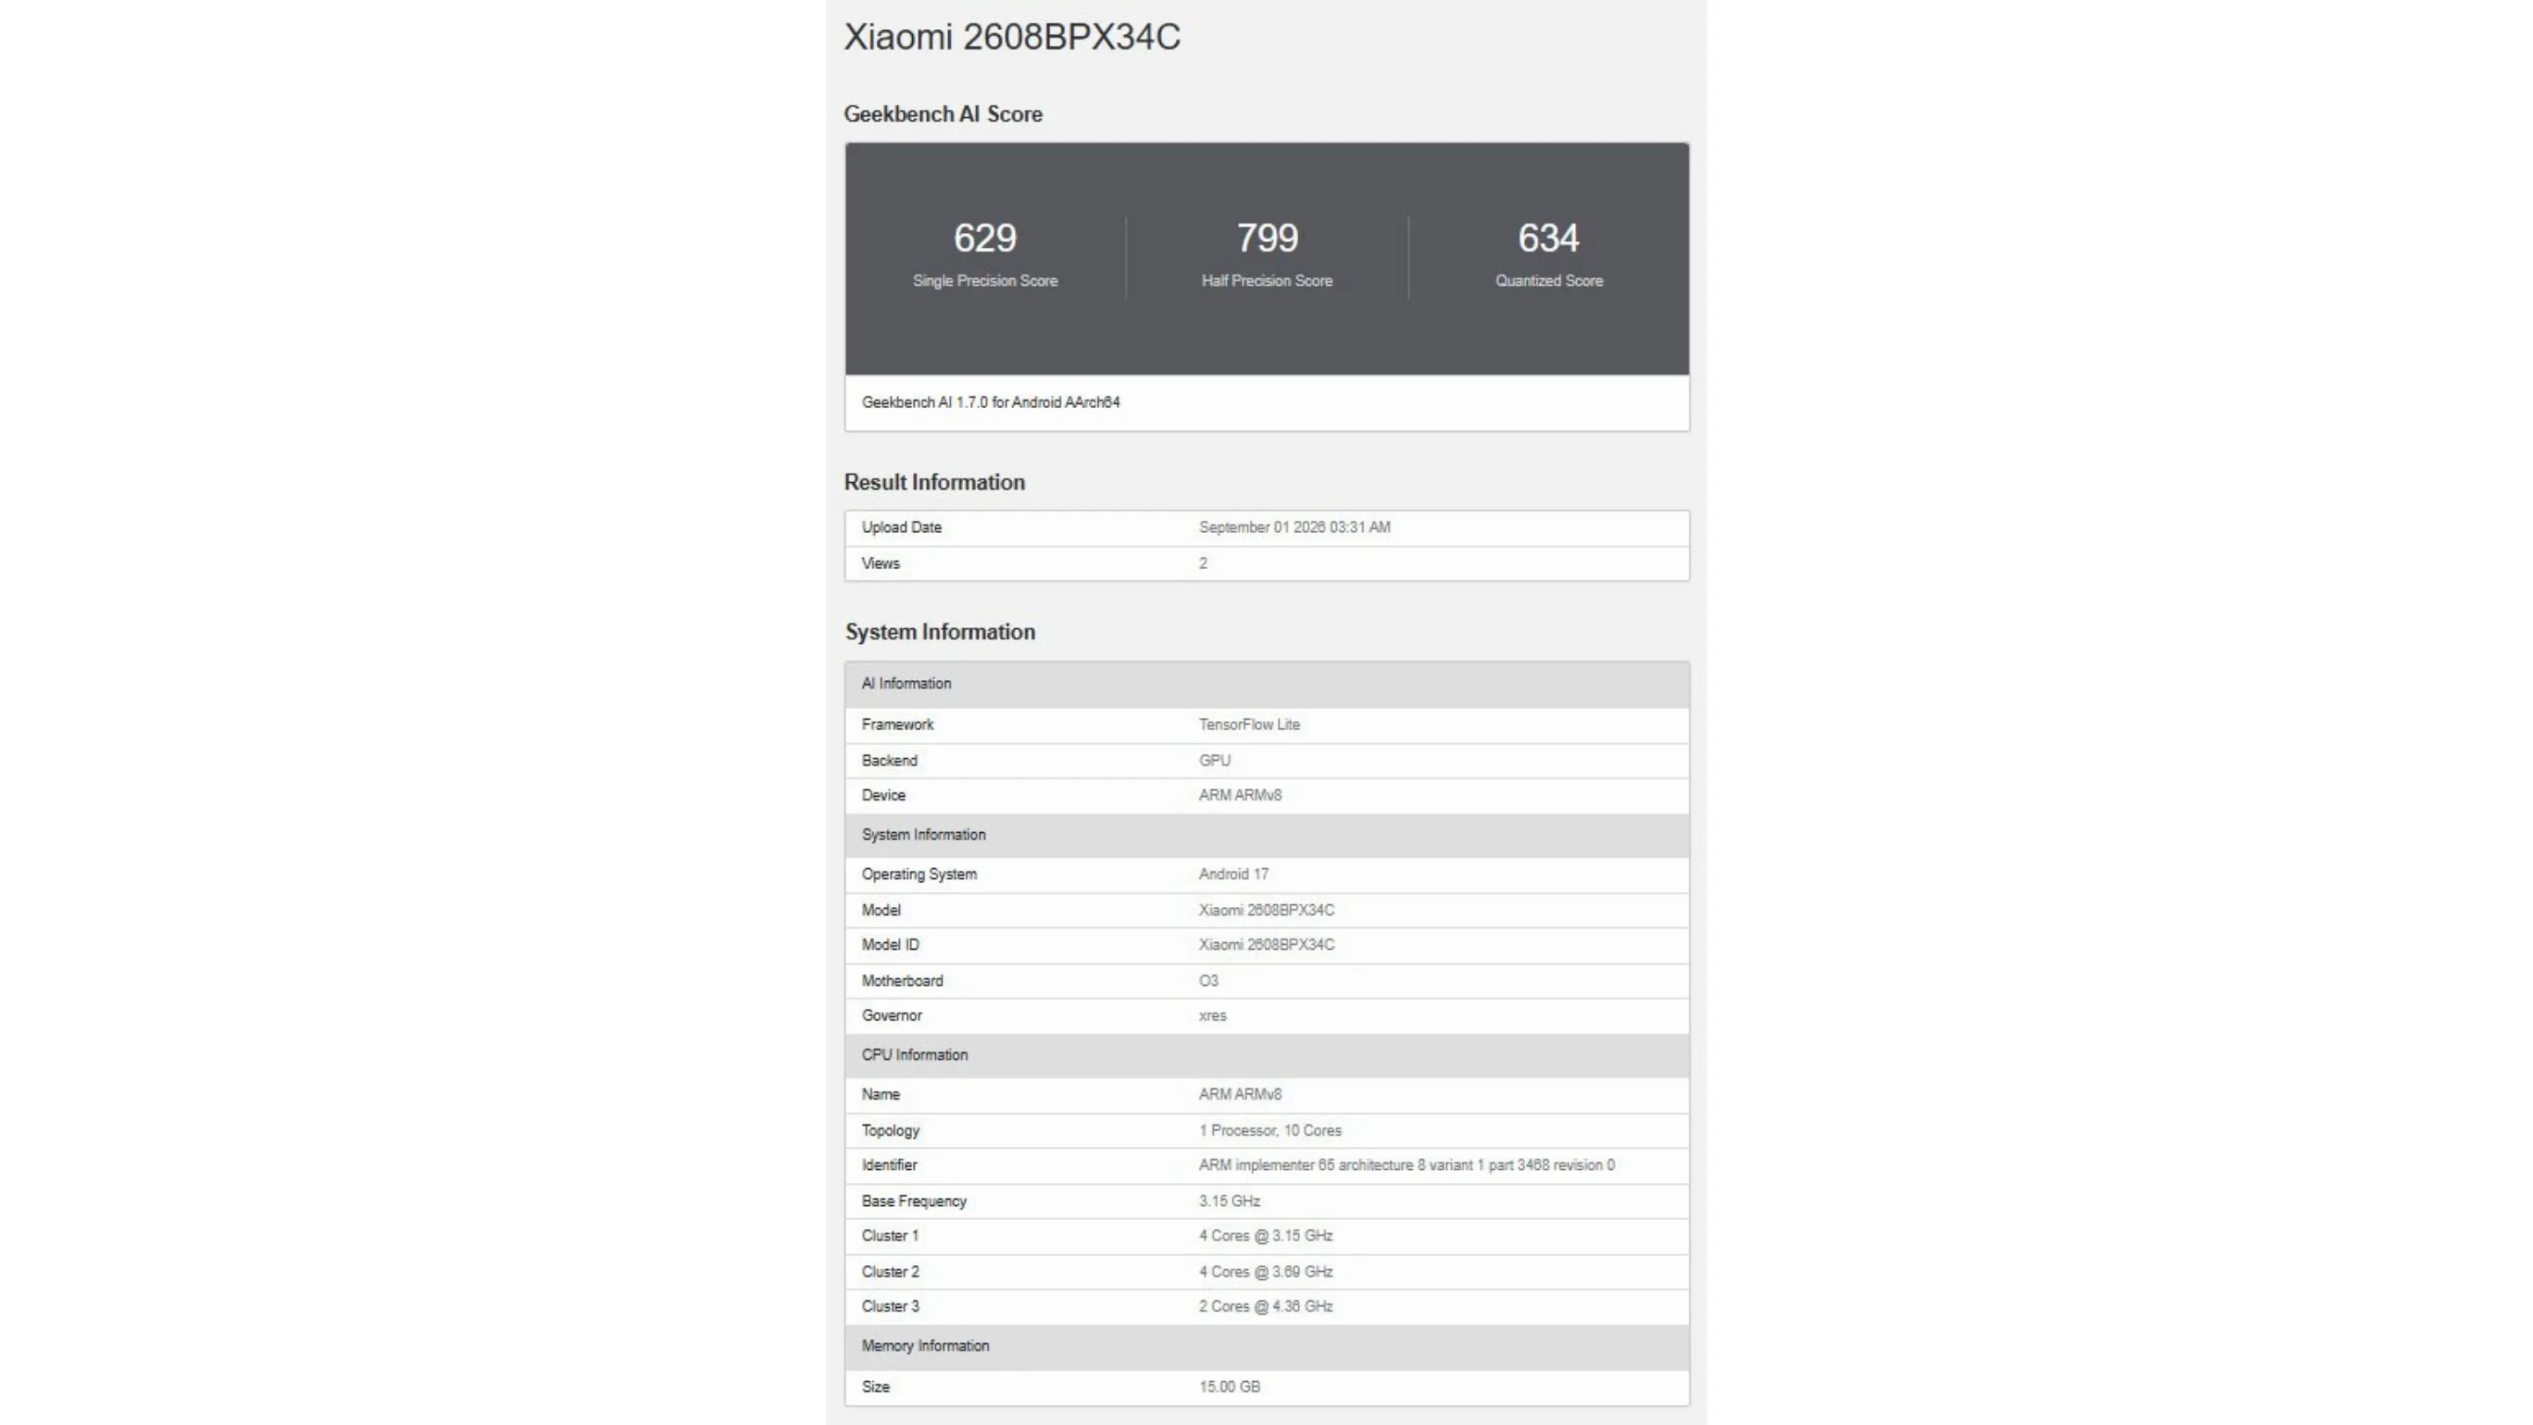Click the Half Precision Score label
The width and height of the screenshot is (2533, 1425).
tap(1266, 281)
